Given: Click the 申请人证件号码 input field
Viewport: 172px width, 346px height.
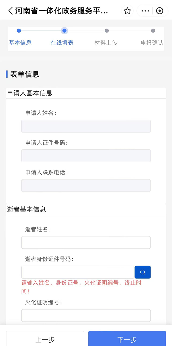Looking at the screenshot, I should point(86,156).
